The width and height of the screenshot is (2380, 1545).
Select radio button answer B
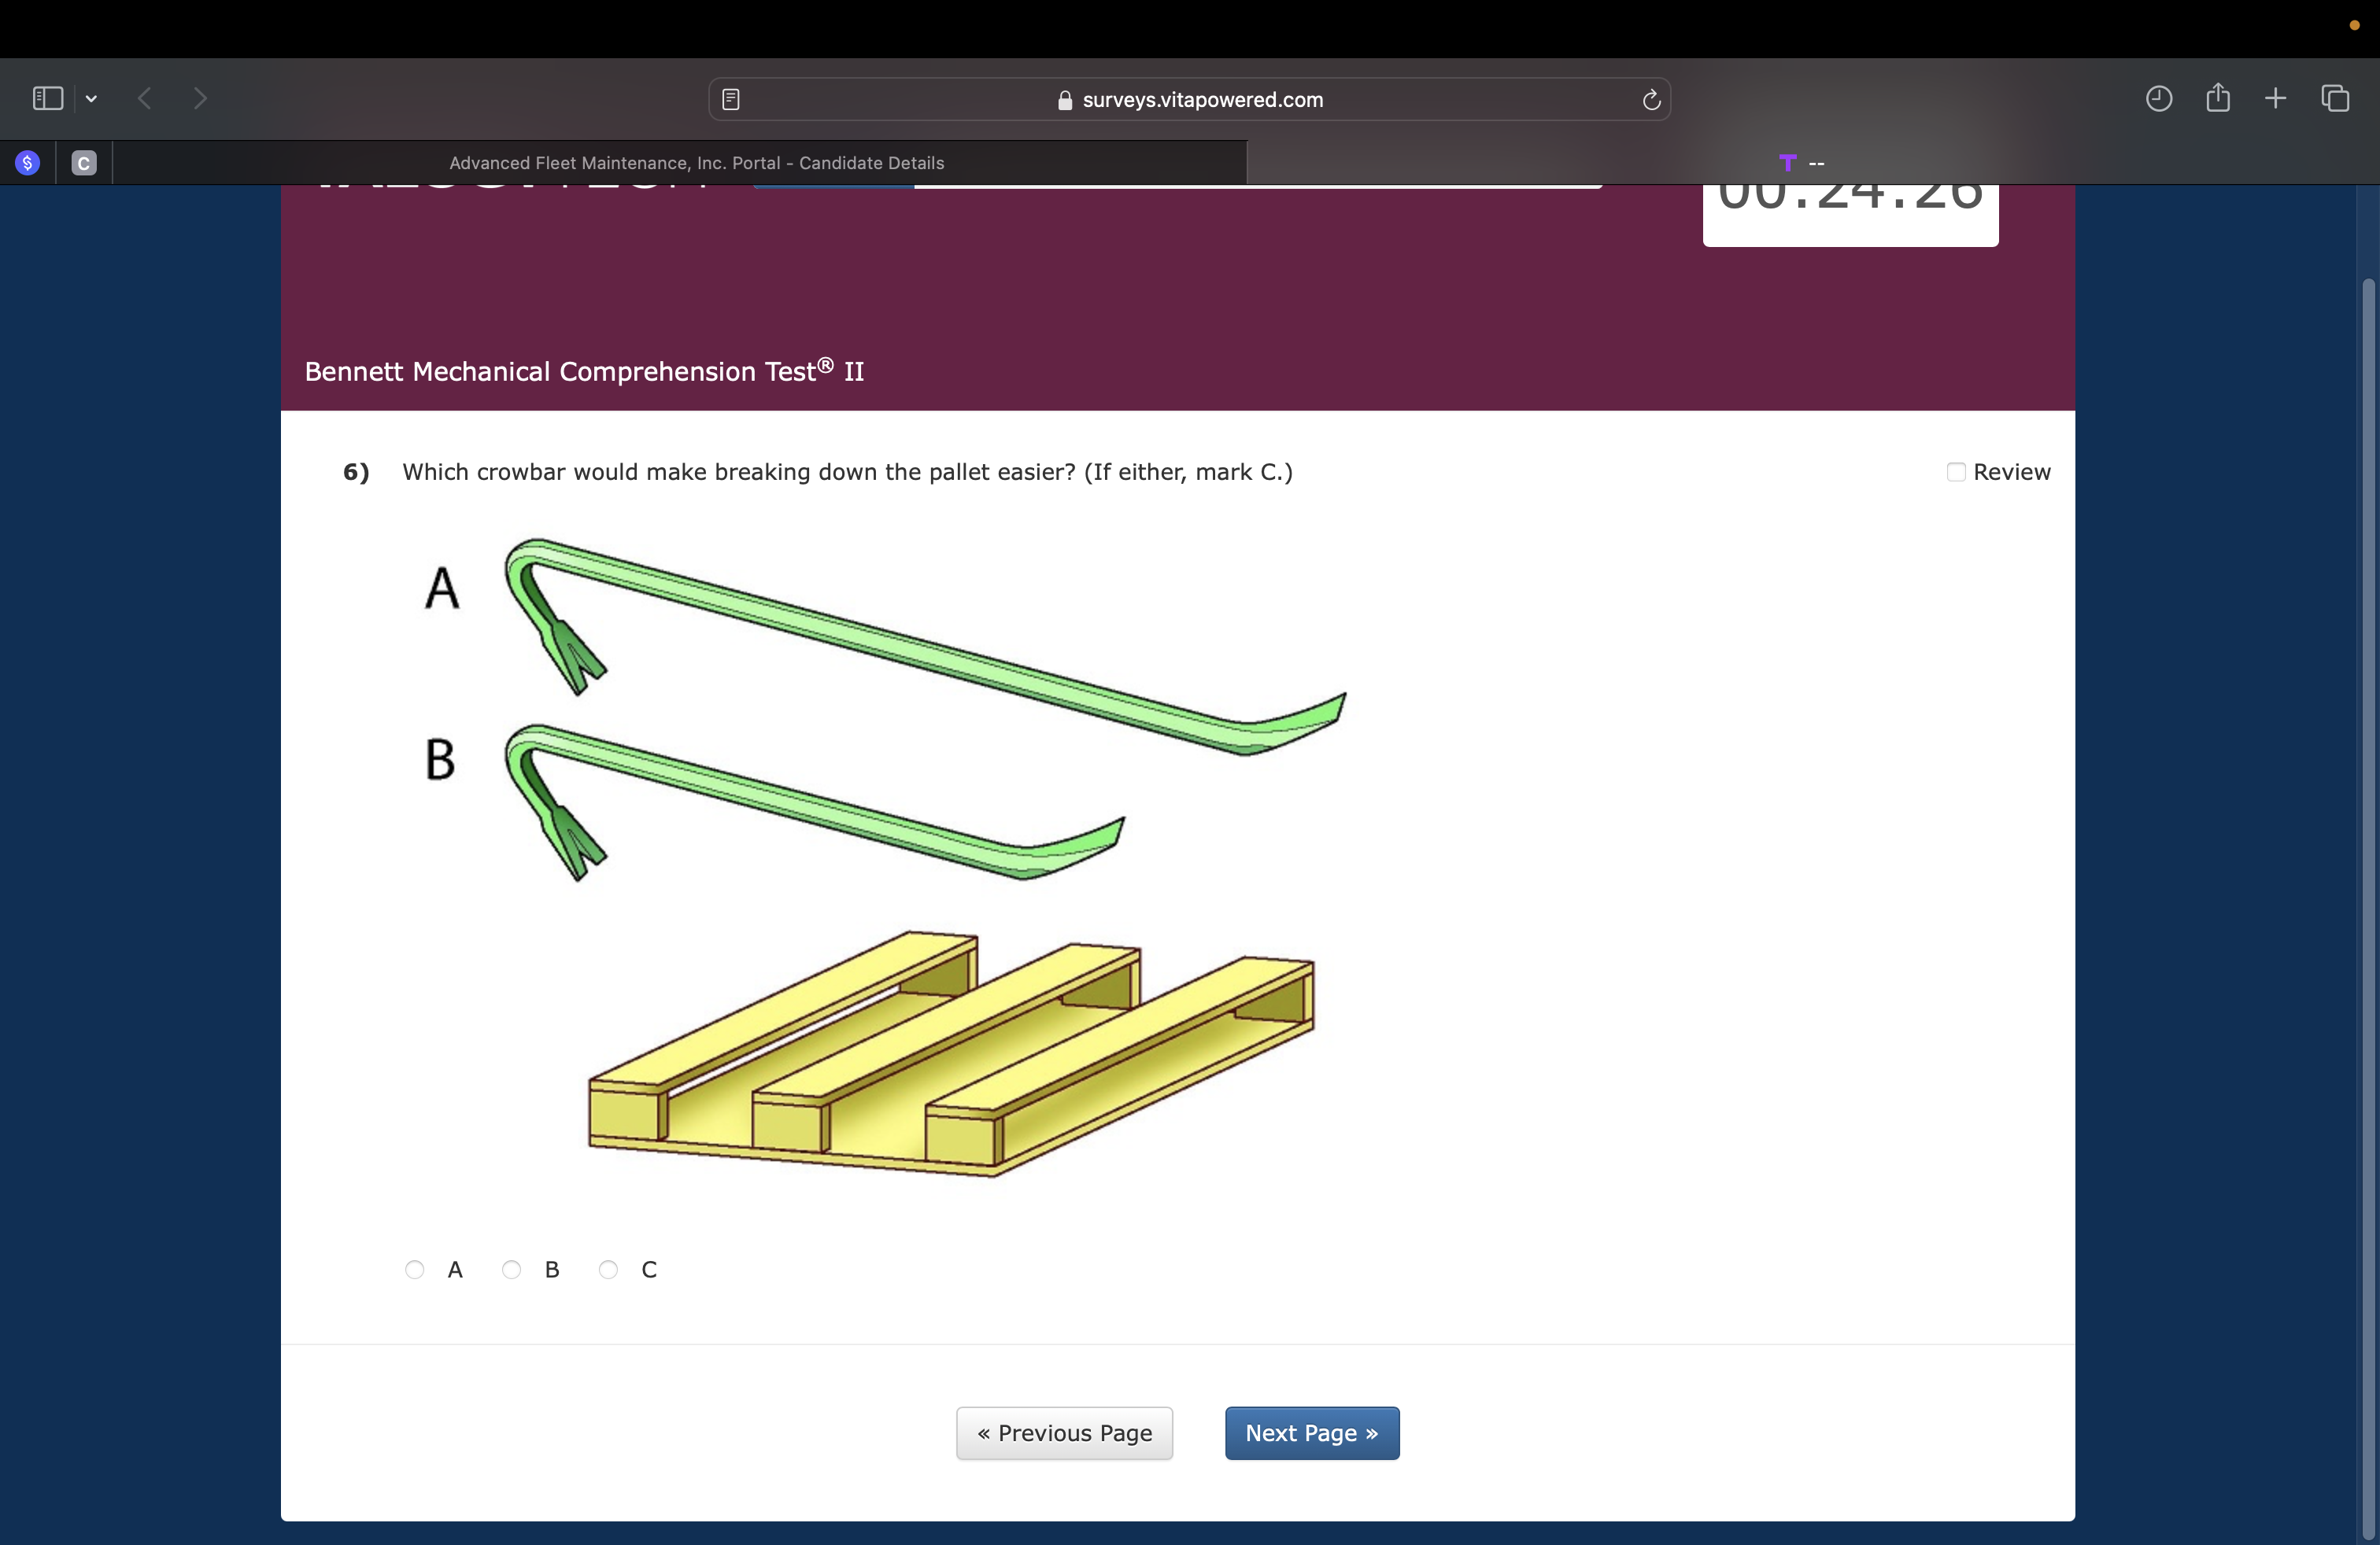(x=512, y=1269)
